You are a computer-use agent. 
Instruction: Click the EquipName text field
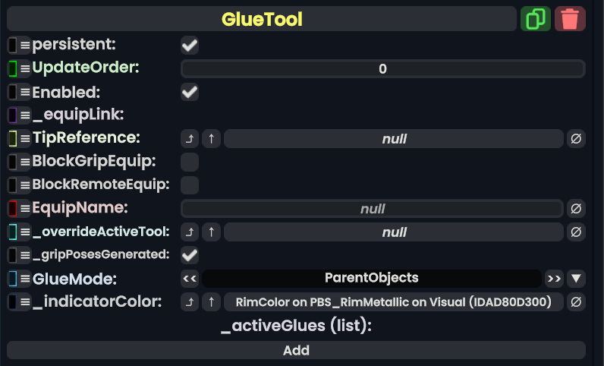point(372,208)
